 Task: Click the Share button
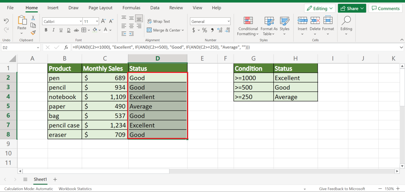point(352,8)
